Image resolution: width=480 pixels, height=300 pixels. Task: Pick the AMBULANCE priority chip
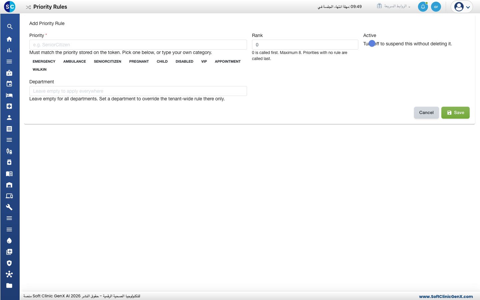click(x=75, y=62)
